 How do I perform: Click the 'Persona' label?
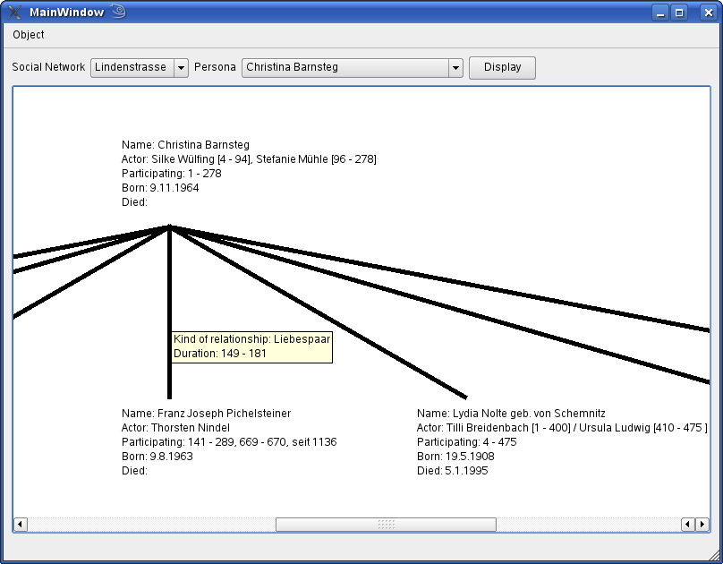tap(215, 67)
